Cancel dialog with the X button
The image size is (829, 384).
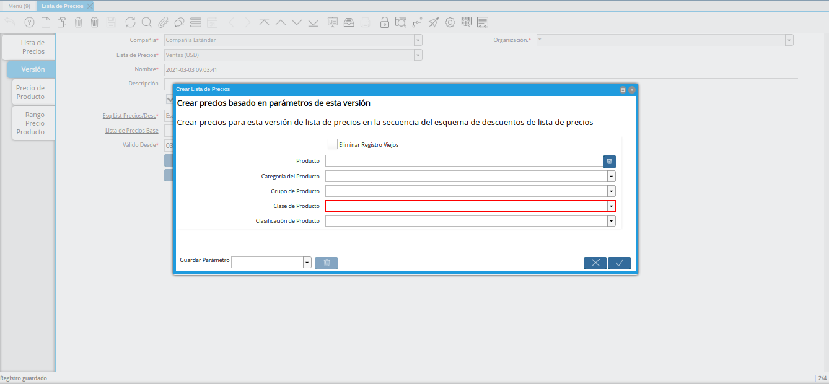[x=595, y=263]
